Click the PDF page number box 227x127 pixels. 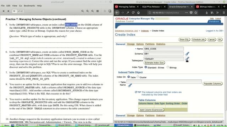[14, 11]
